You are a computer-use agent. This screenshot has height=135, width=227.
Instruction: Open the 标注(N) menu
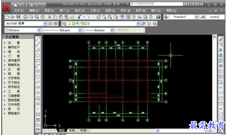(x=125, y=11)
